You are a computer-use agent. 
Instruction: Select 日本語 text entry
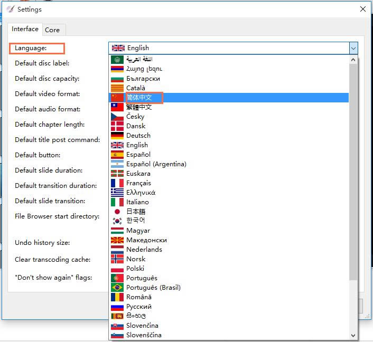pyautogui.click(x=136, y=212)
